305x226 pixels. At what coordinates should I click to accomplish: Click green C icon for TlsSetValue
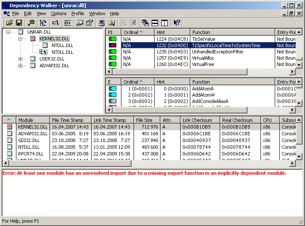pos(113,39)
